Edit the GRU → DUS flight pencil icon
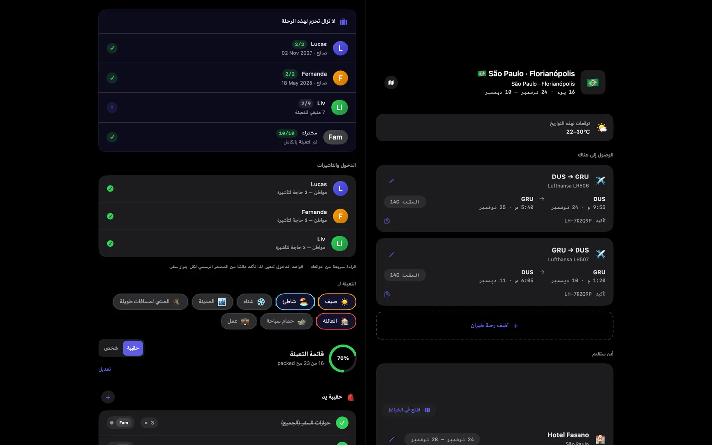This screenshot has width=712, height=445. [391, 255]
